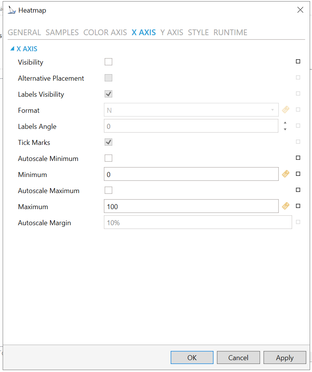
Task: Check the Autoscale Minimum box
Action: coord(108,158)
